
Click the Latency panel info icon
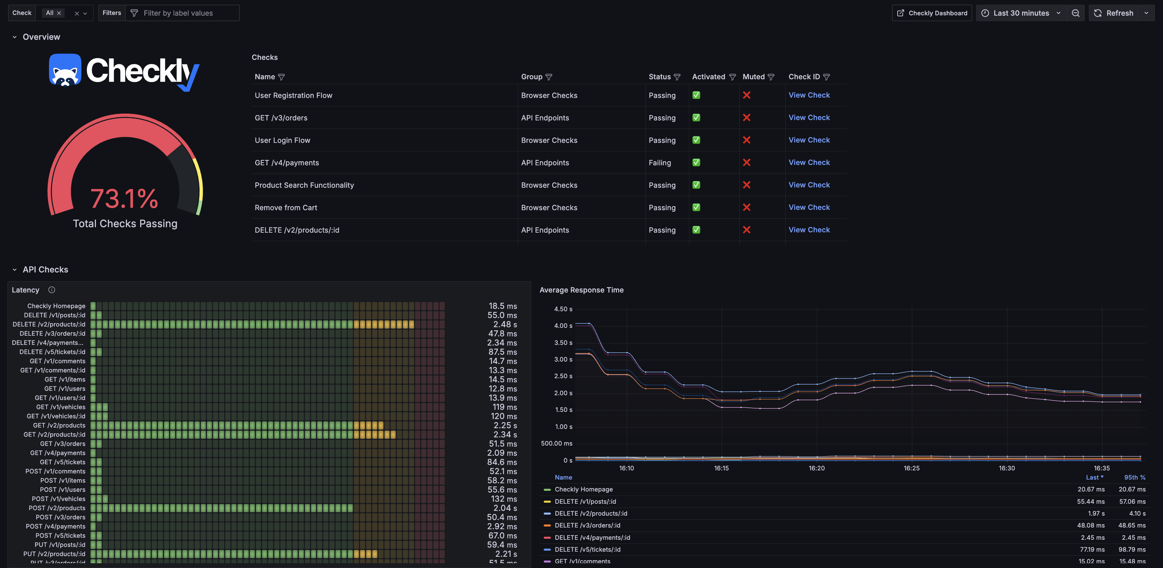pyautogui.click(x=51, y=290)
